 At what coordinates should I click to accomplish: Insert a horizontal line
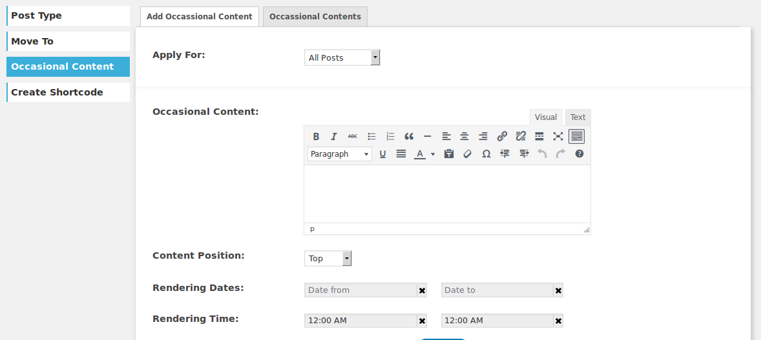[x=428, y=136]
